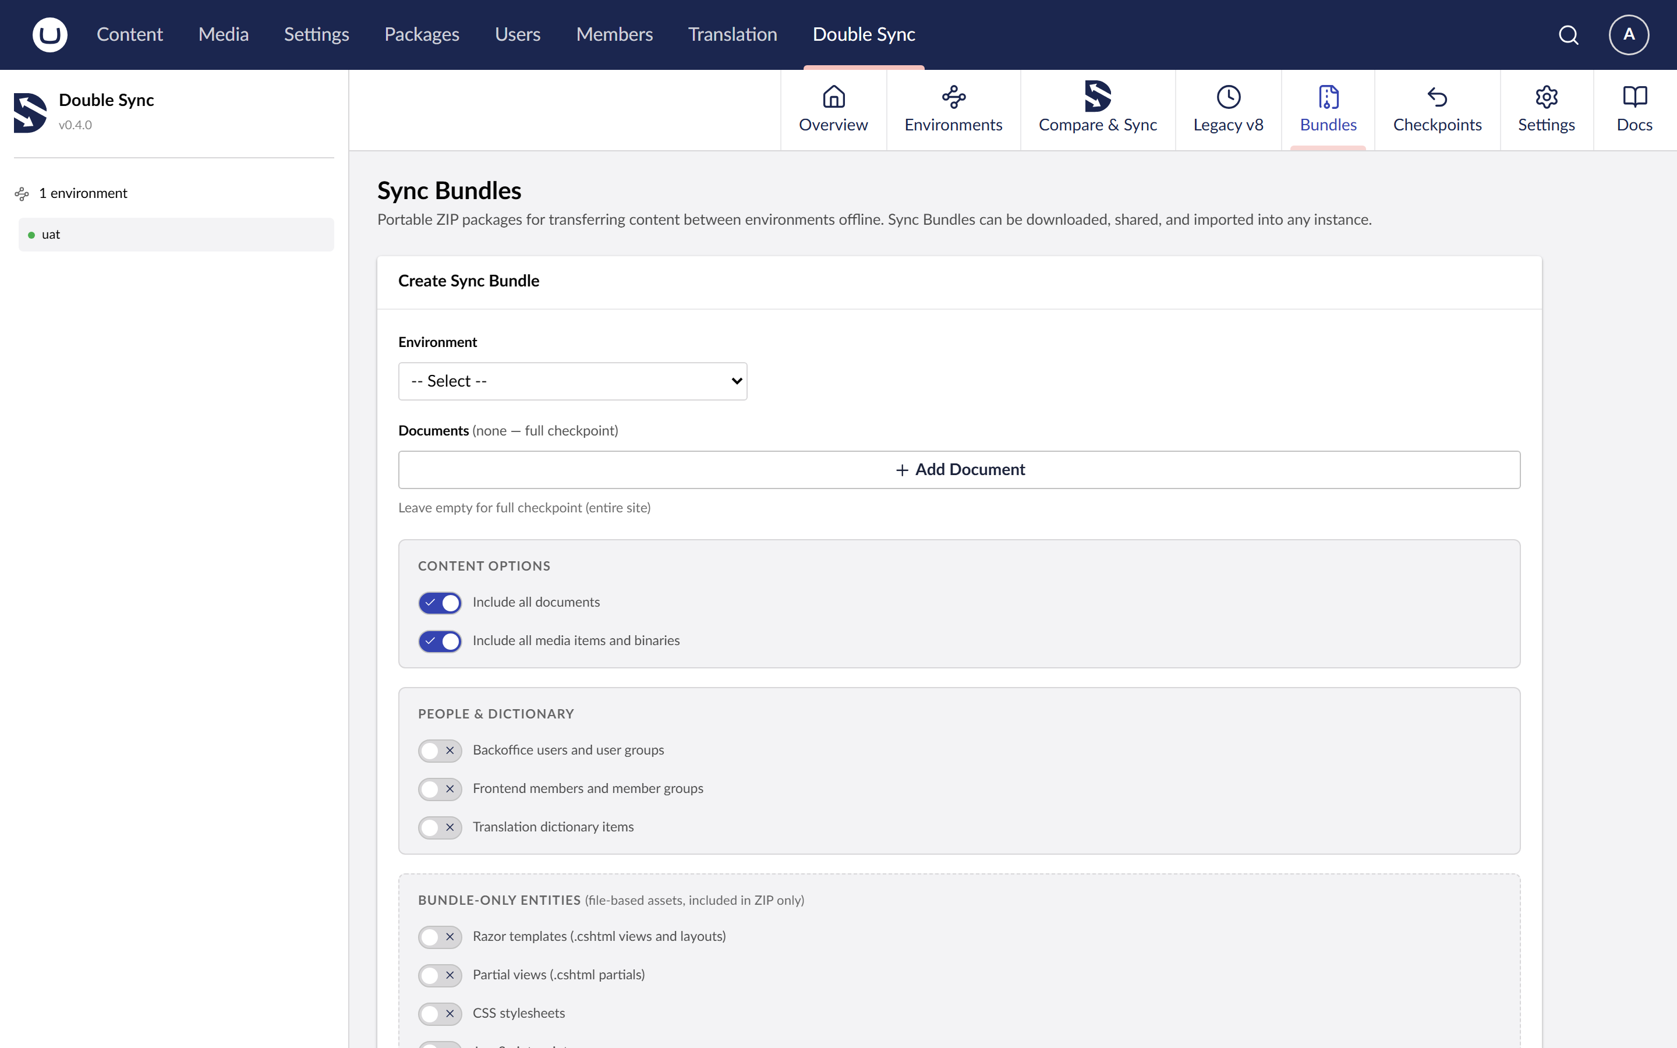The image size is (1677, 1048).
Task: Click the v0.4.0 version label
Action: (x=75, y=125)
